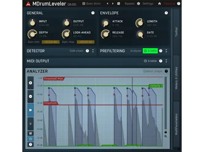Screen dimensions: 204x152
Task: Click the Threshold line label
Action: pyautogui.click(x=50, y=103)
